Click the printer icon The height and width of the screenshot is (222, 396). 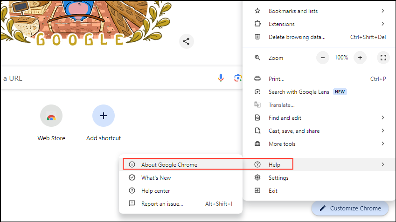click(x=257, y=78)
